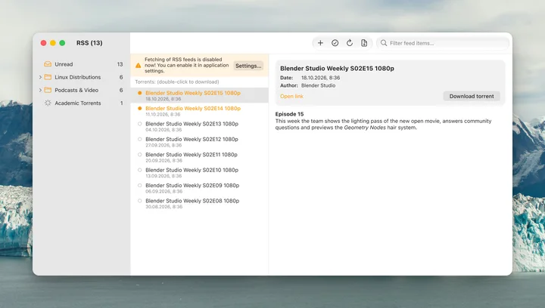Click the read status circle for S02E11
The width and height of the screenshot is (545, 308).
tap(140, 155)
